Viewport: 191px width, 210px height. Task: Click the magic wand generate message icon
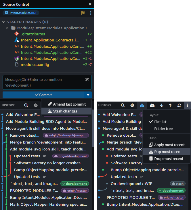(x=87, y=79)
